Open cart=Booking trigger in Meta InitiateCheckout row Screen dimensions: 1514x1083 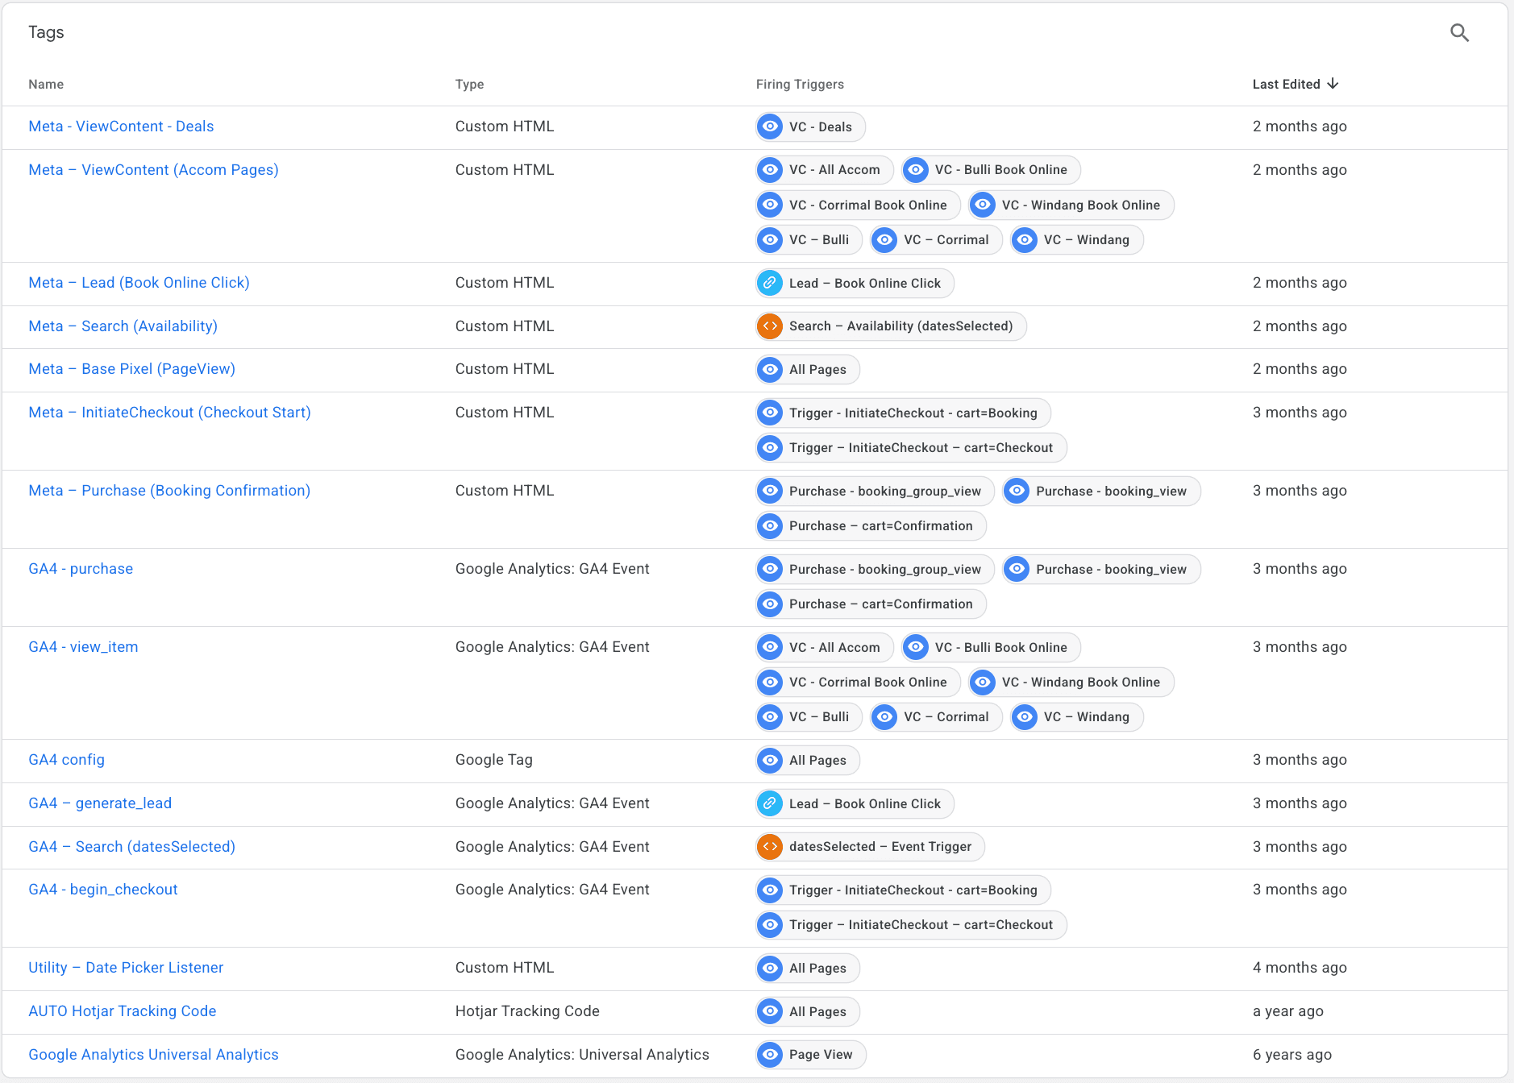click(903, 413)
